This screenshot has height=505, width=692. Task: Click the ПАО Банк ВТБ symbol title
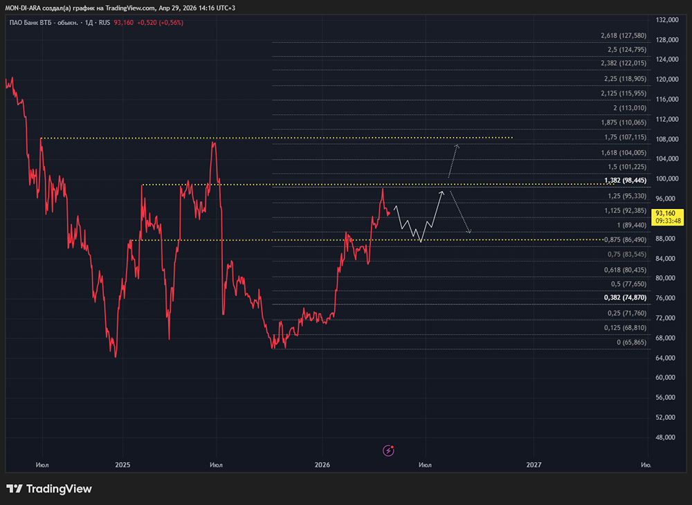44,23
